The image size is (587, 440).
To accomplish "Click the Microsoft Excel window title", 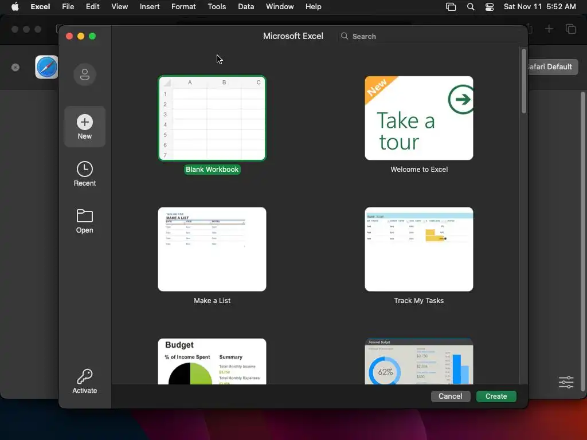I will [293, 36].
